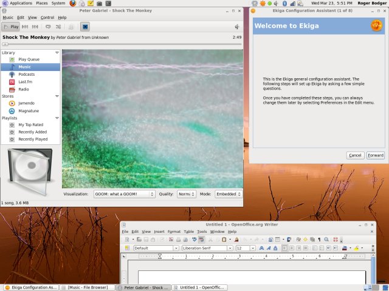Open the Mode Embedded dropdown
The height and width of the screenshot is (291, 389).
point(229,194)
